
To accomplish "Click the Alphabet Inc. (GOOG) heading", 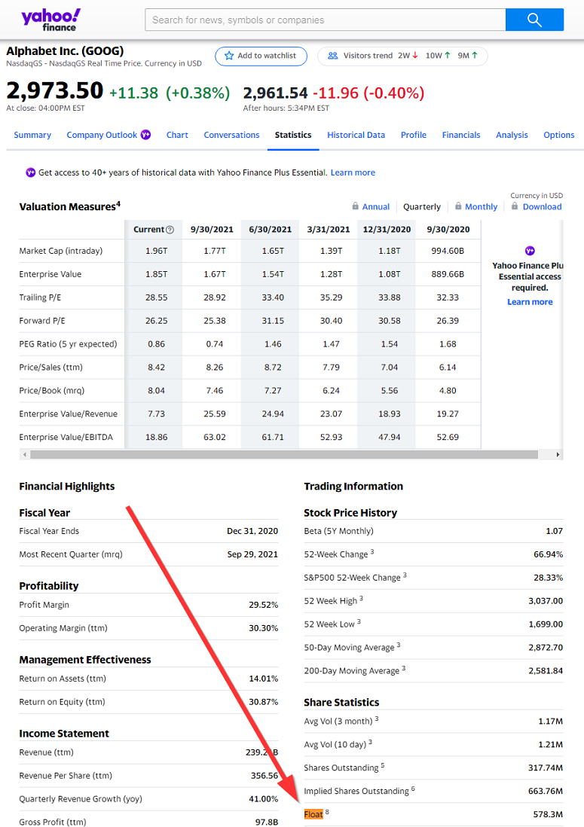I will (x=65, y=51).
